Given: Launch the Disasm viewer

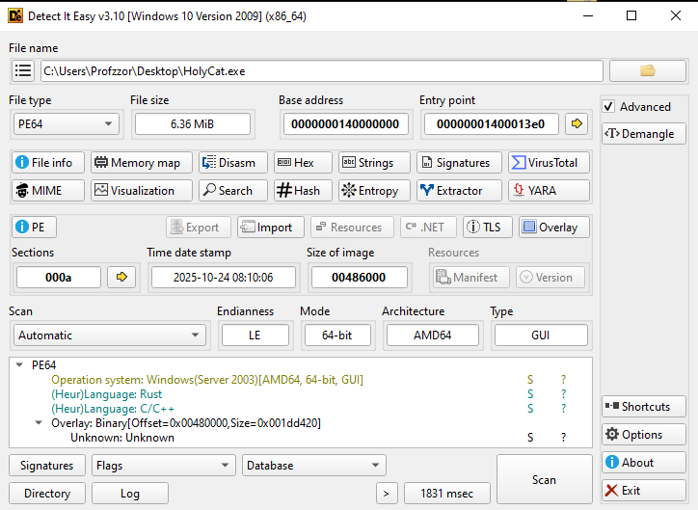Looking at the screenshot, I should (x=233, y=162).
